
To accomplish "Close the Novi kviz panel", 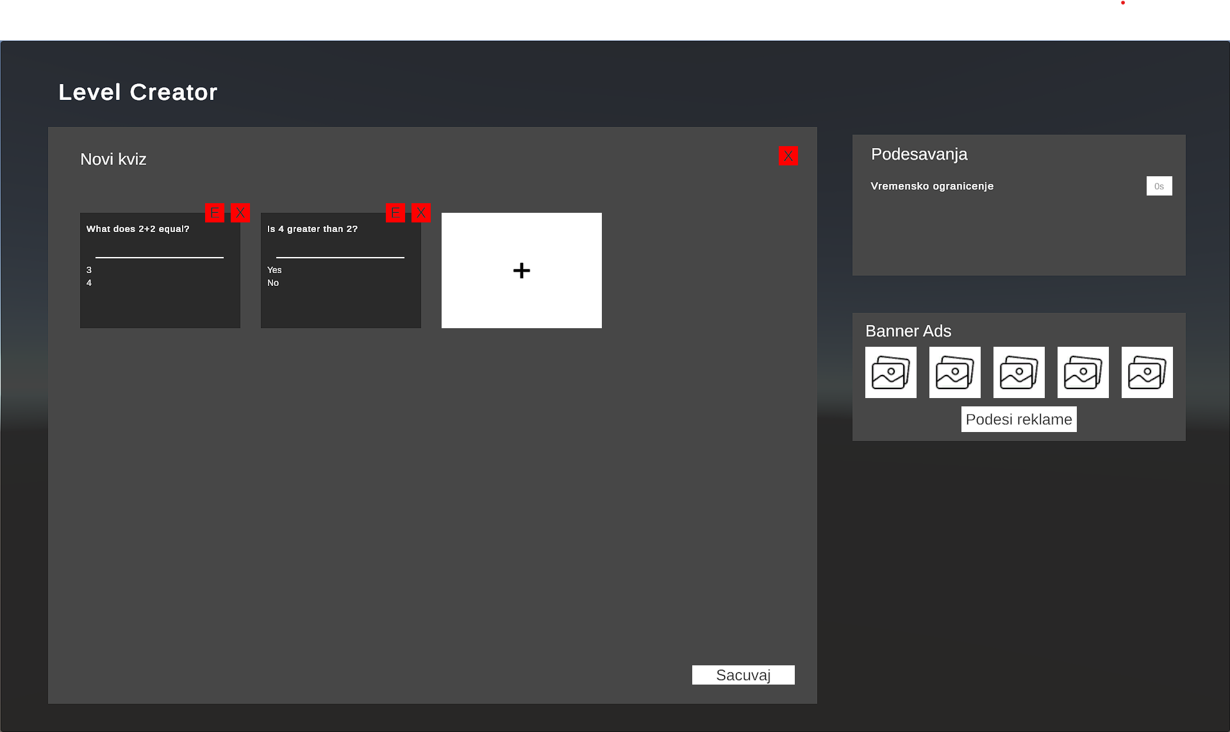I will point(788,156).
